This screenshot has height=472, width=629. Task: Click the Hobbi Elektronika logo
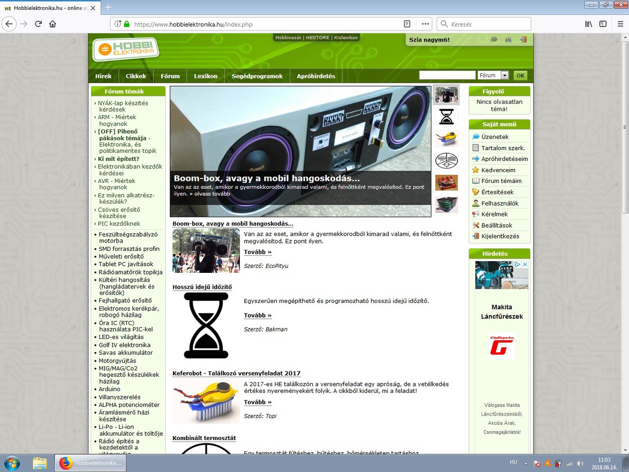click(125, 49)
